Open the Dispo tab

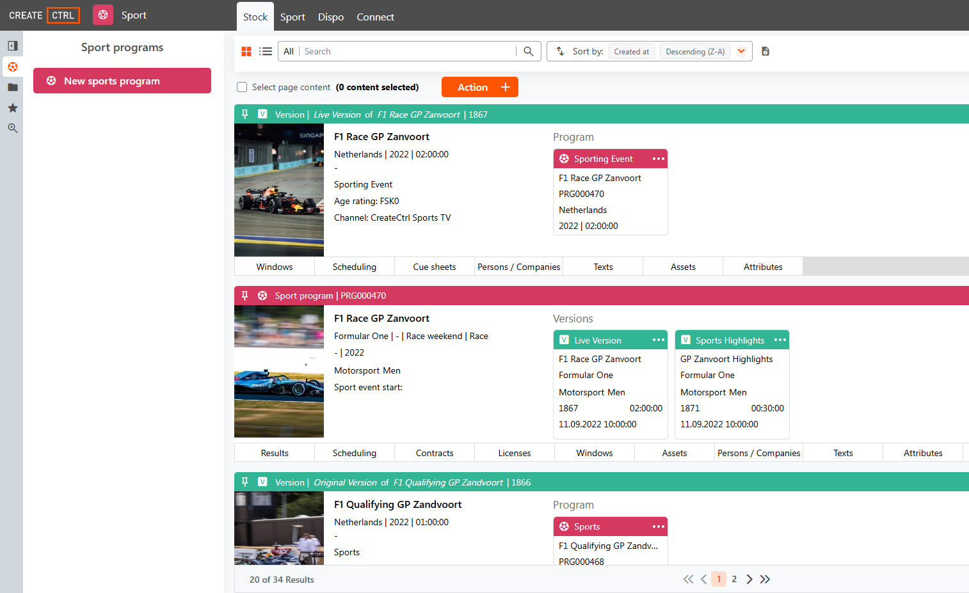(x=331, y=17)
